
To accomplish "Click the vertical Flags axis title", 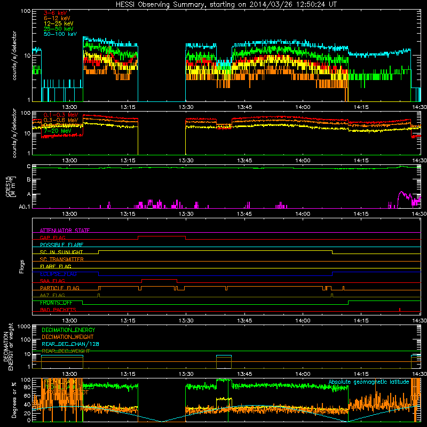I will click(22, 266).
